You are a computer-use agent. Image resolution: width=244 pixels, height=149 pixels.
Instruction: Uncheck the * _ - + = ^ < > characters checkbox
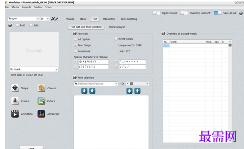116,62
